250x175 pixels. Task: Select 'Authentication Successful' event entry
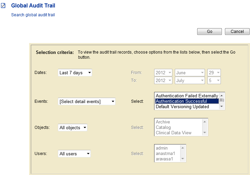[187, 101]
